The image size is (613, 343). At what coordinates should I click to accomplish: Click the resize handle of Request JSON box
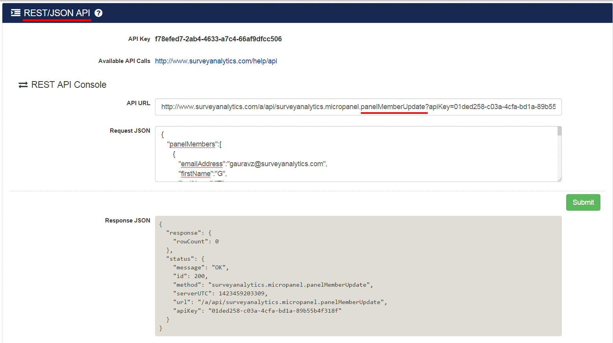pyautogui.click(x=559, y=179)
